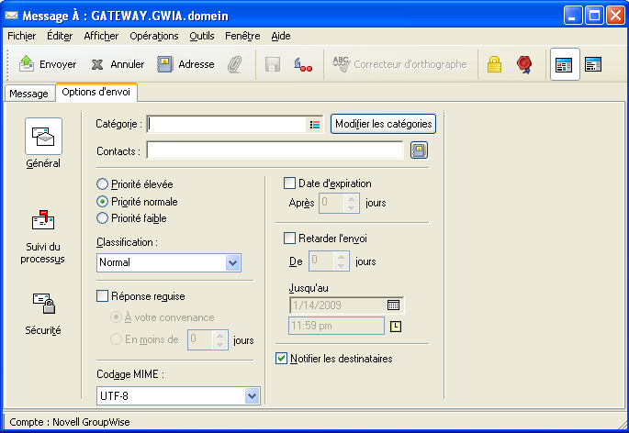Select the highlighted view layout icon in toolbar
The height and width of the screenshot is (433, 629).
pos(565,64)
